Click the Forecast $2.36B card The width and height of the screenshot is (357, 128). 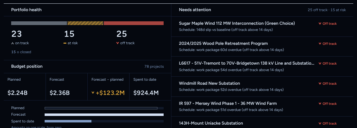coord(67,87)
